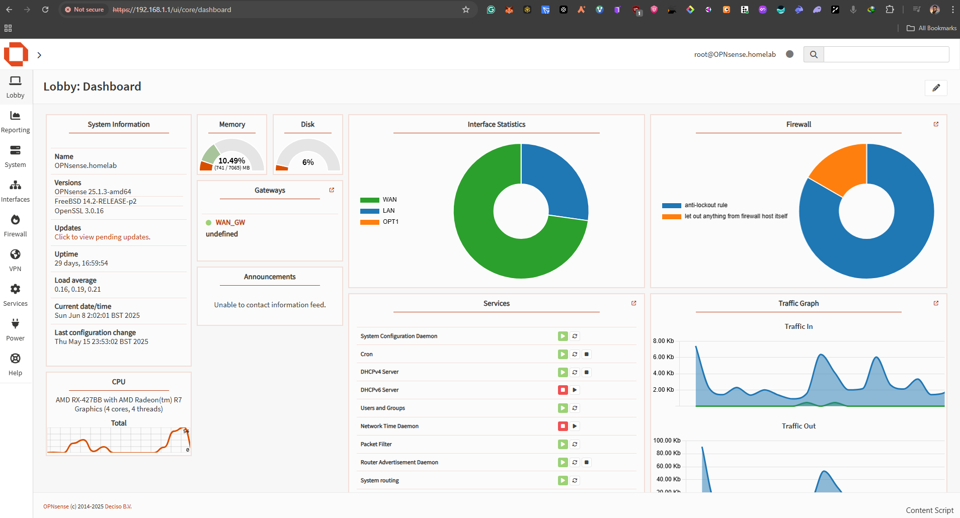Screen dimensions: 960x518
Task: Start the DHCPv6 Server service
Action: click(x=574, y=390)
